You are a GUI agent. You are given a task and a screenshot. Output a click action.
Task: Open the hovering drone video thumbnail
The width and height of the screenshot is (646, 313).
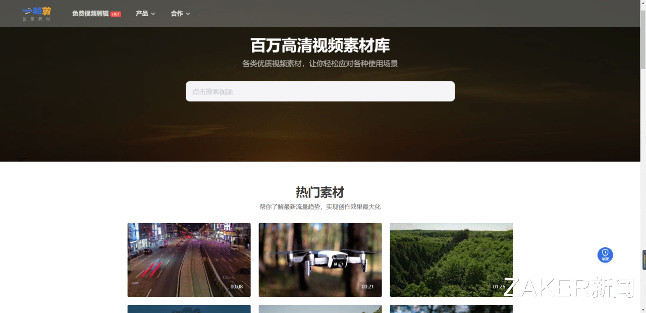tap(320, 259)
